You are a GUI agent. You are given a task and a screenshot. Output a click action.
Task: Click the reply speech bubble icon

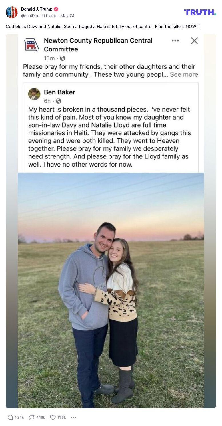click(10, 417)
